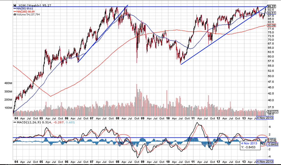Click the blue MACD histogram value 0.601
This screenshot has width=281, height=165.
70,122
